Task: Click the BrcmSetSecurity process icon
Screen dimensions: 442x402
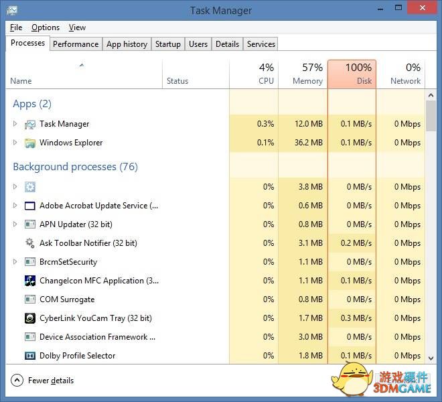Action: coord(30,262)
